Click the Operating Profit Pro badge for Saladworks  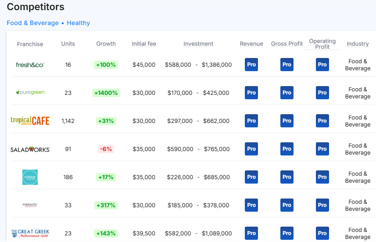(x=322, y=149)
